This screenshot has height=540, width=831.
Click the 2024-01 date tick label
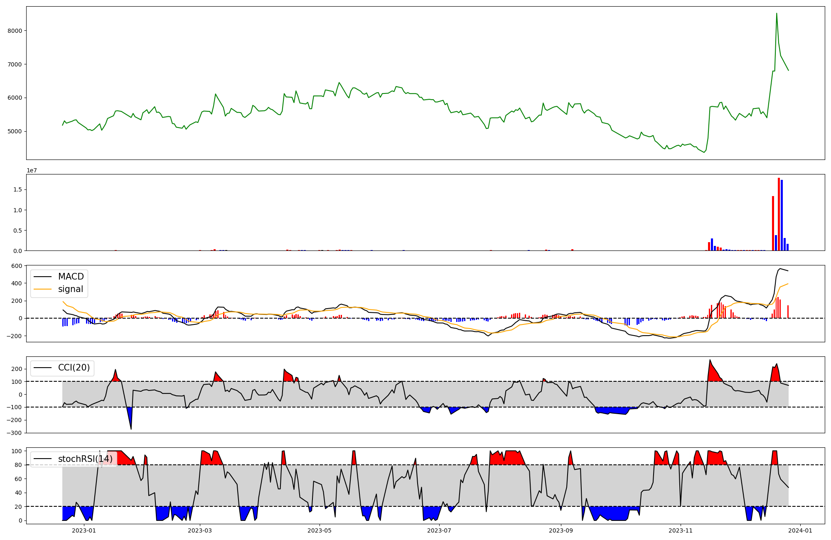coord(800,530)
